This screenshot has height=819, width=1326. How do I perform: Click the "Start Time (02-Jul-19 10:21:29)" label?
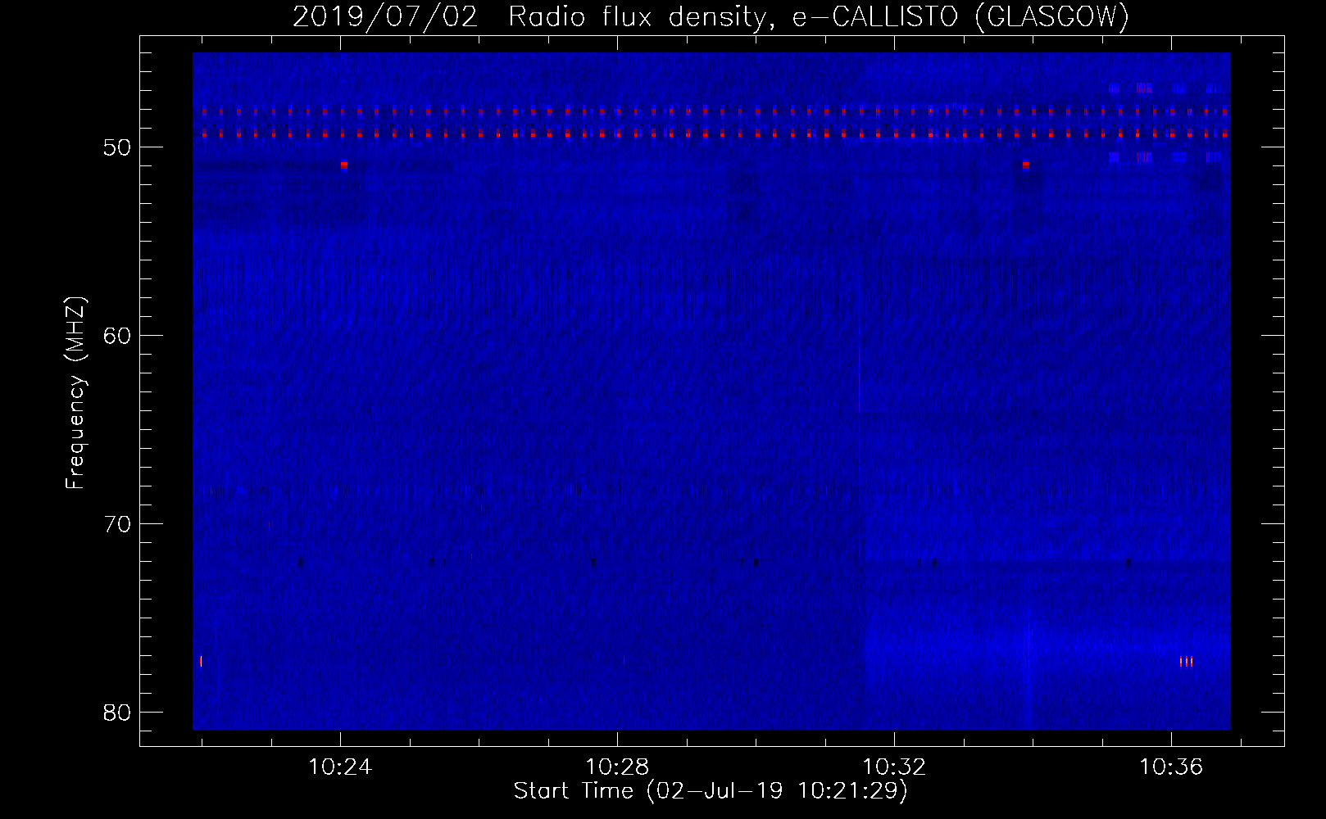tap(711, 791)
